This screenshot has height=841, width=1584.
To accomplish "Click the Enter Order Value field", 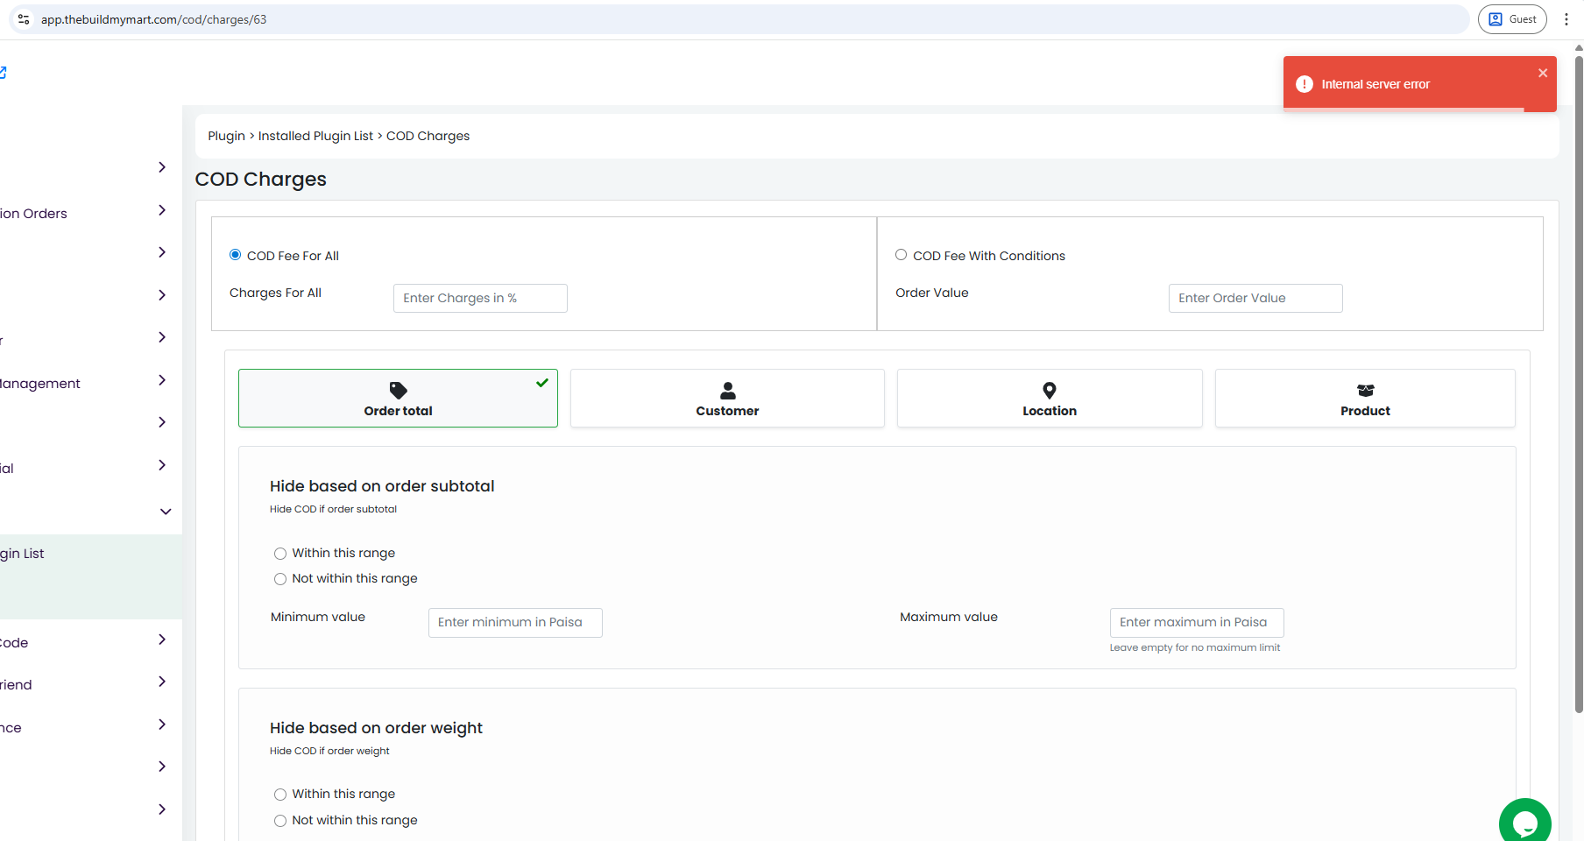I will [1255, 298].
